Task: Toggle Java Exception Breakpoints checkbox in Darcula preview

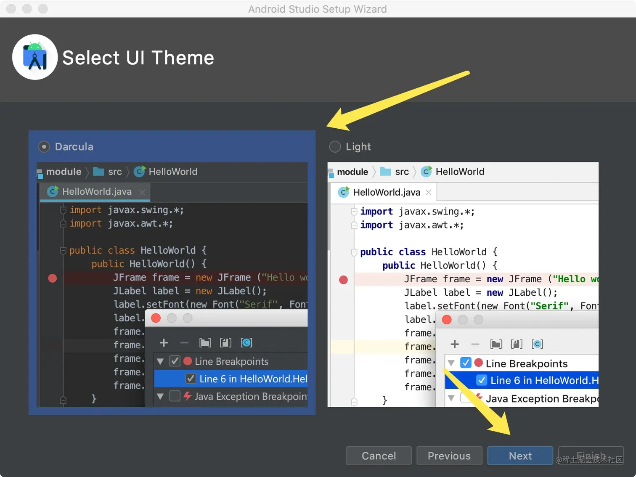Action: 175,396
